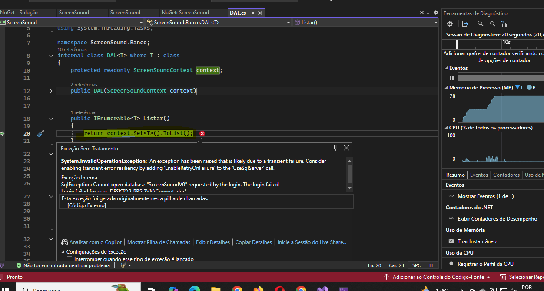This screenshot has height=291, width=544.
Task: Click the code cleanup broom icon
Action: pyautogui.click(x=124, y=265)
